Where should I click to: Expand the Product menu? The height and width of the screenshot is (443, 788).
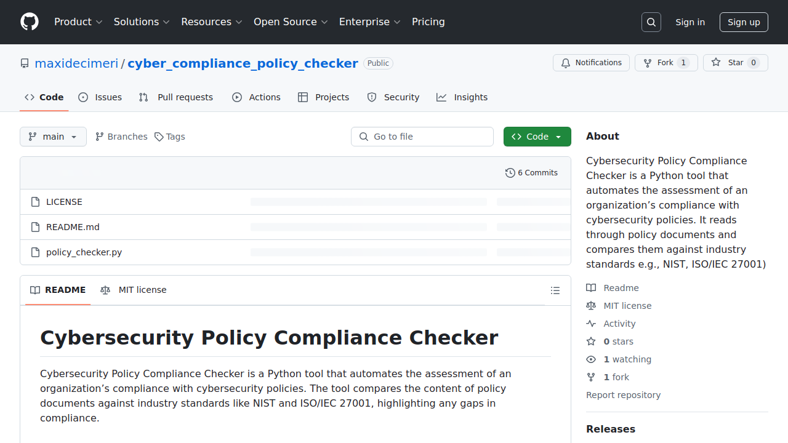click(x=78, y=22)
